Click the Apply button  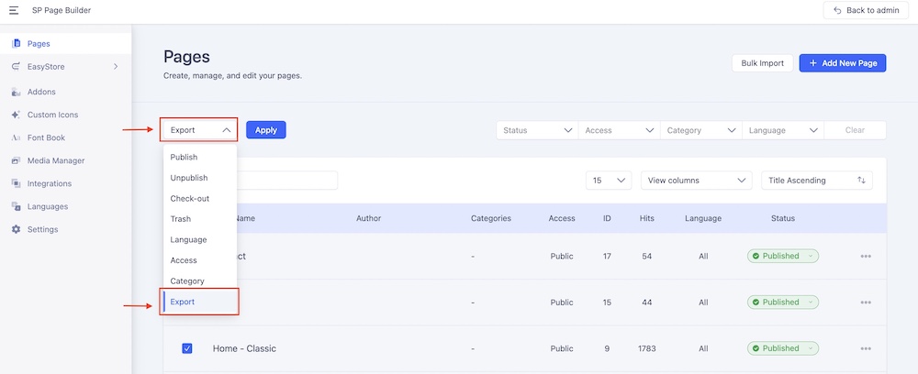265,130
